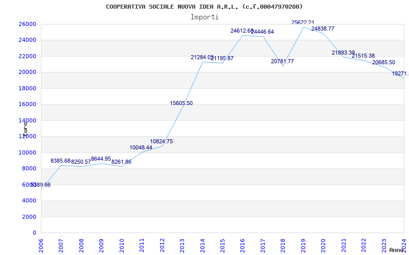The width and height of the screenshot is (409, 255).
Task: Select the year 2009 on the x-axis
Action: tap(101, 245)
